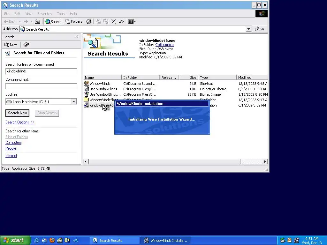Click the Delete X toolbar icon
327x245 pixels.
(113, 21)
